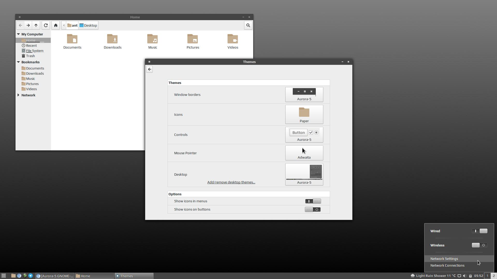
Task: Reload the current folder view
Action: tap(46, 25)
